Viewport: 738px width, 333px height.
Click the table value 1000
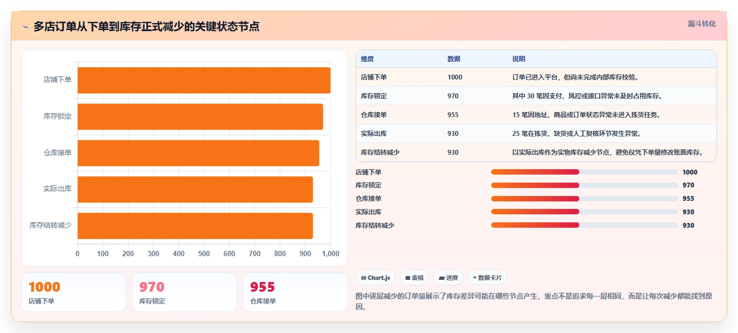click(x=455, y=77)
